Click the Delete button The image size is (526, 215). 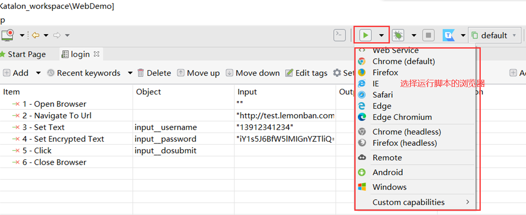click(154, 73)
